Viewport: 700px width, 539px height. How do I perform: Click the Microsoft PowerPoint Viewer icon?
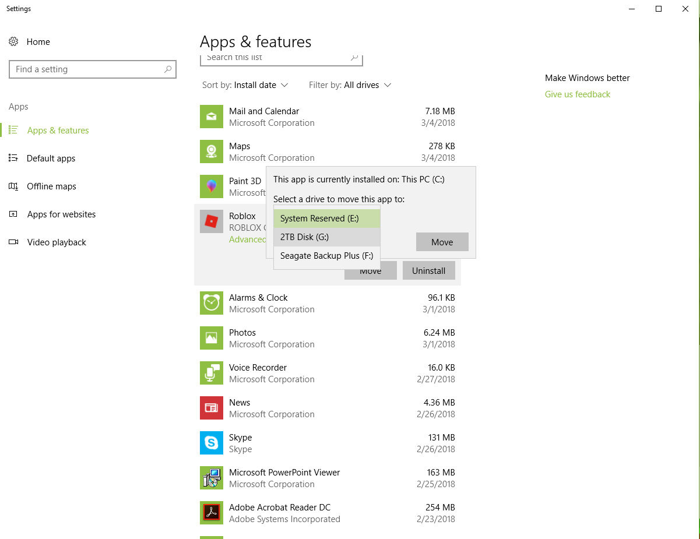click(x=212, y=478)
